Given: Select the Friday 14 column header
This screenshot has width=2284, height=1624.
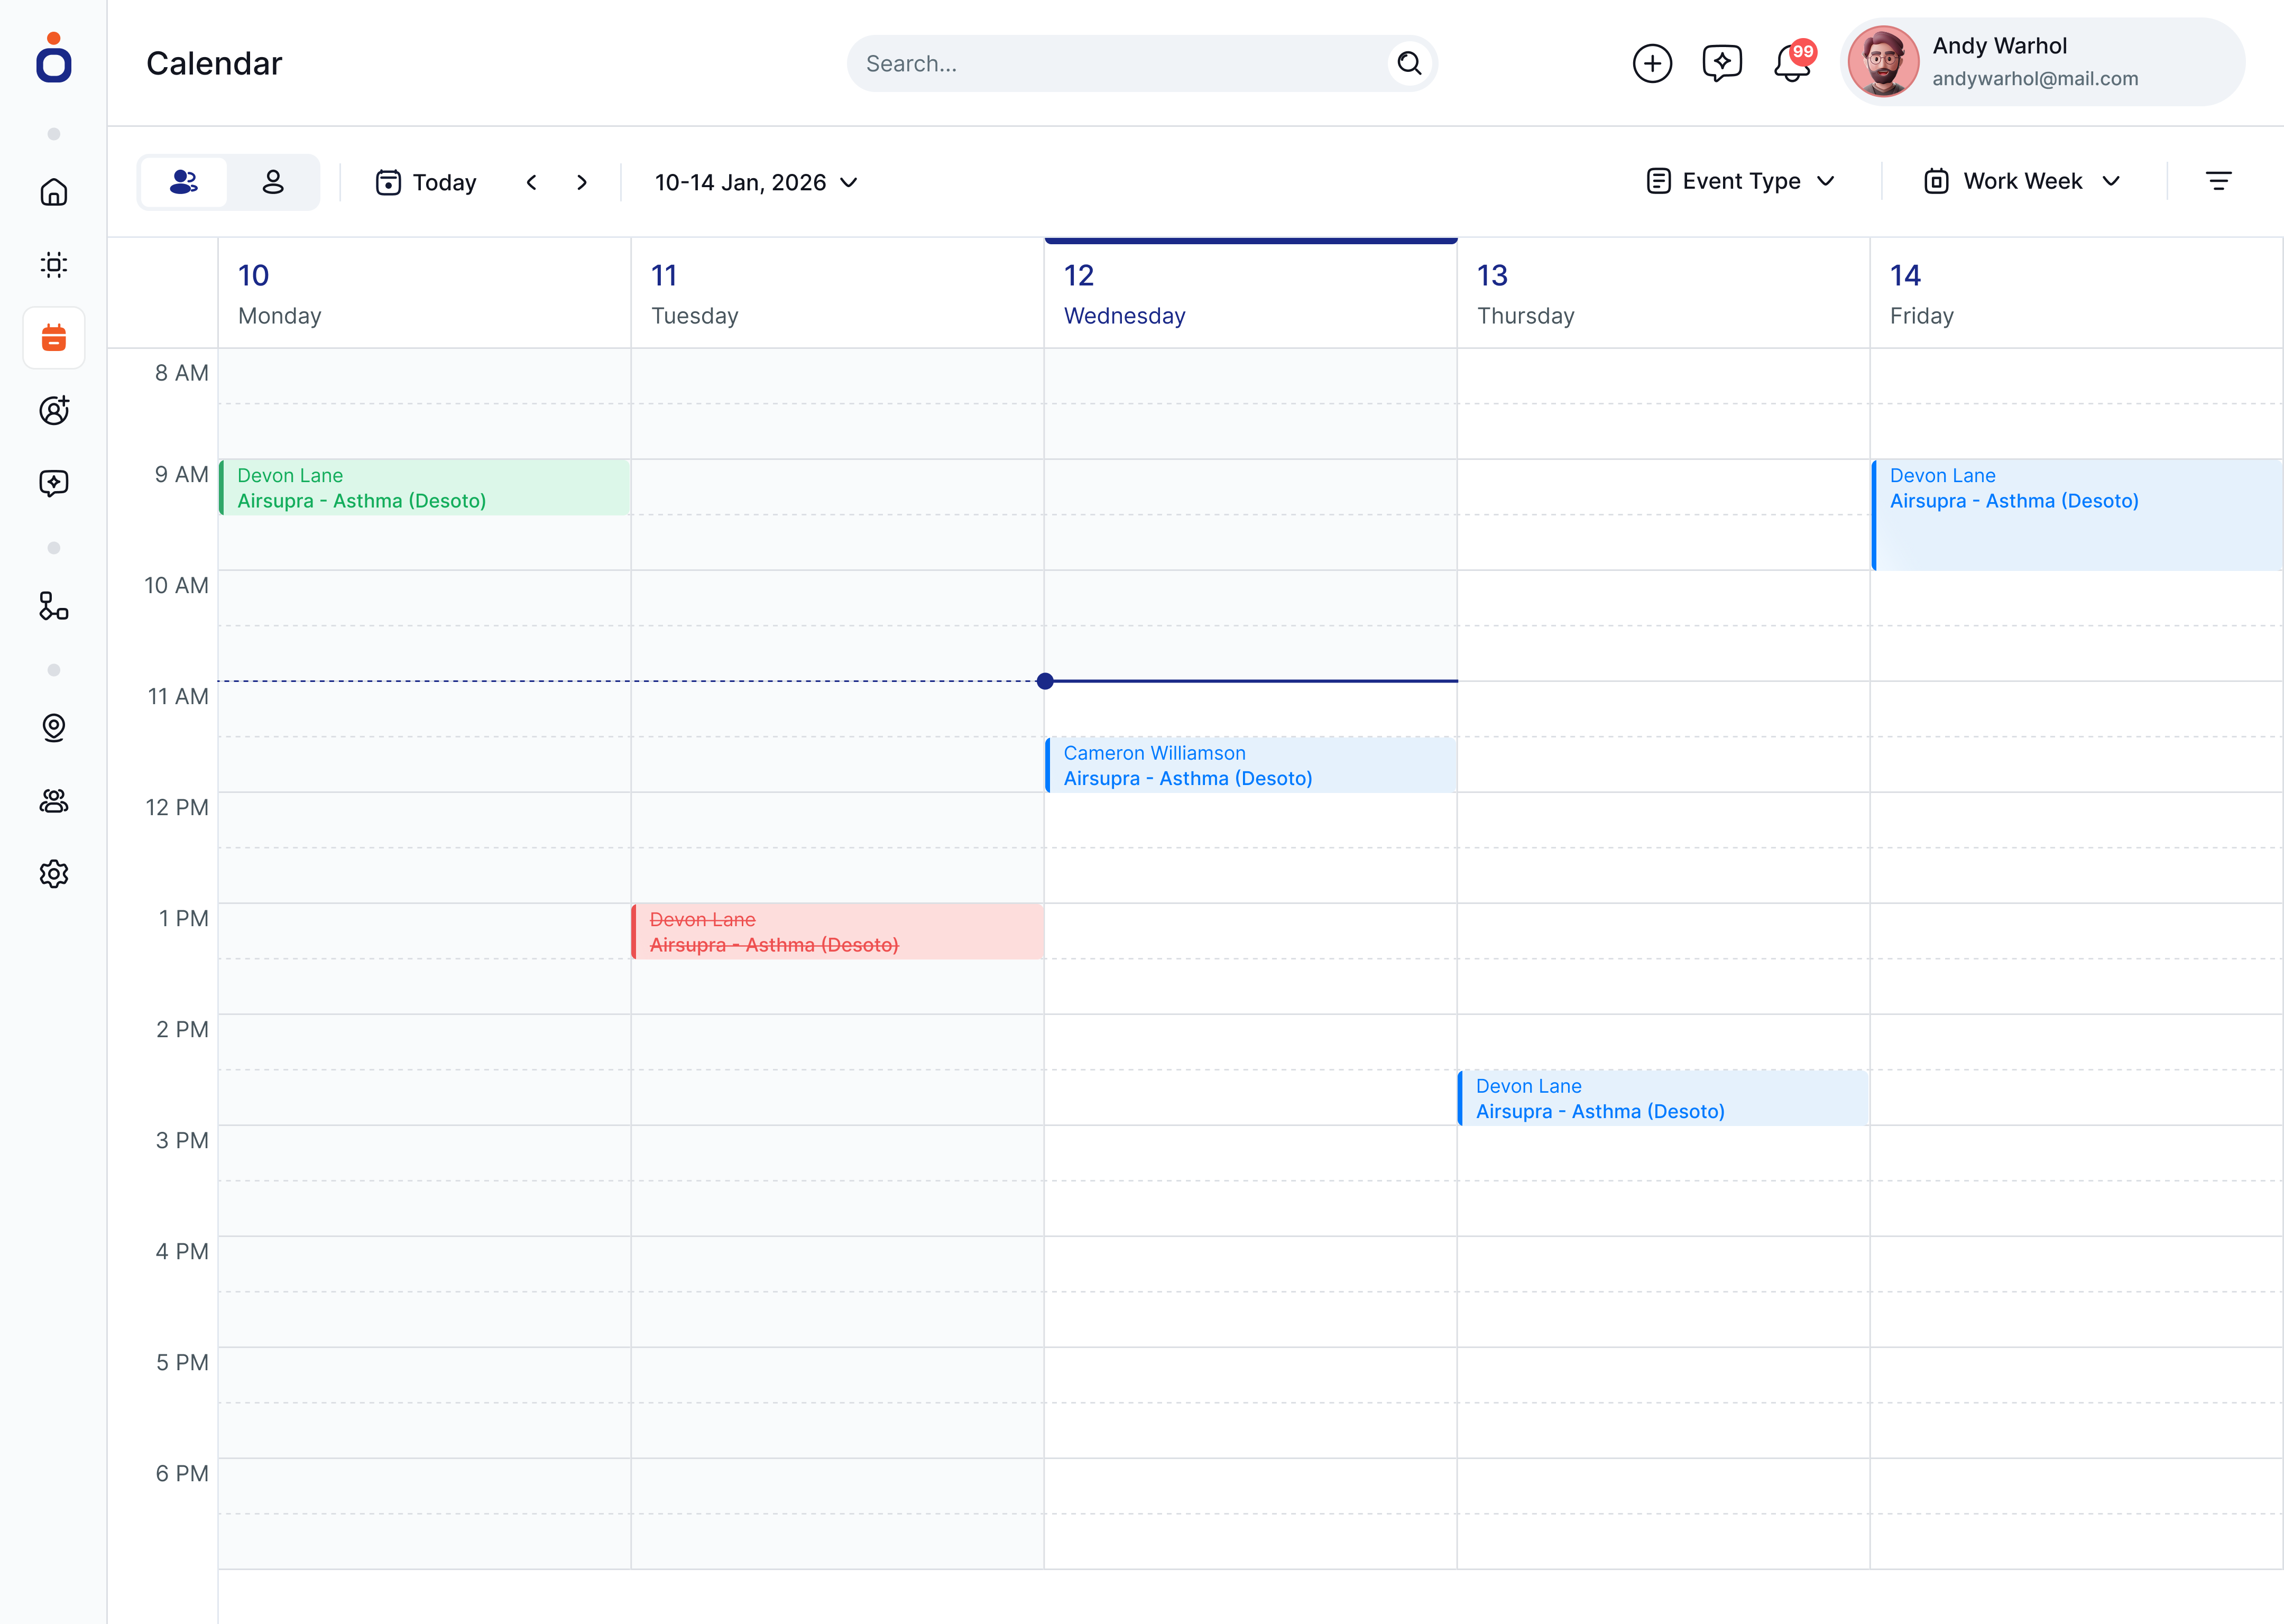Looking at the screenshot, I should point(2076,294).
